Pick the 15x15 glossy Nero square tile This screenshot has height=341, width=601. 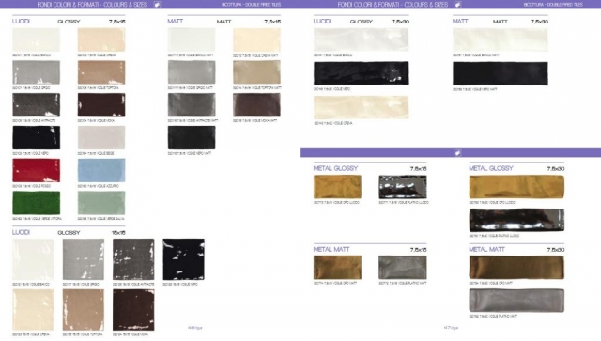click(x=184, y=259)
